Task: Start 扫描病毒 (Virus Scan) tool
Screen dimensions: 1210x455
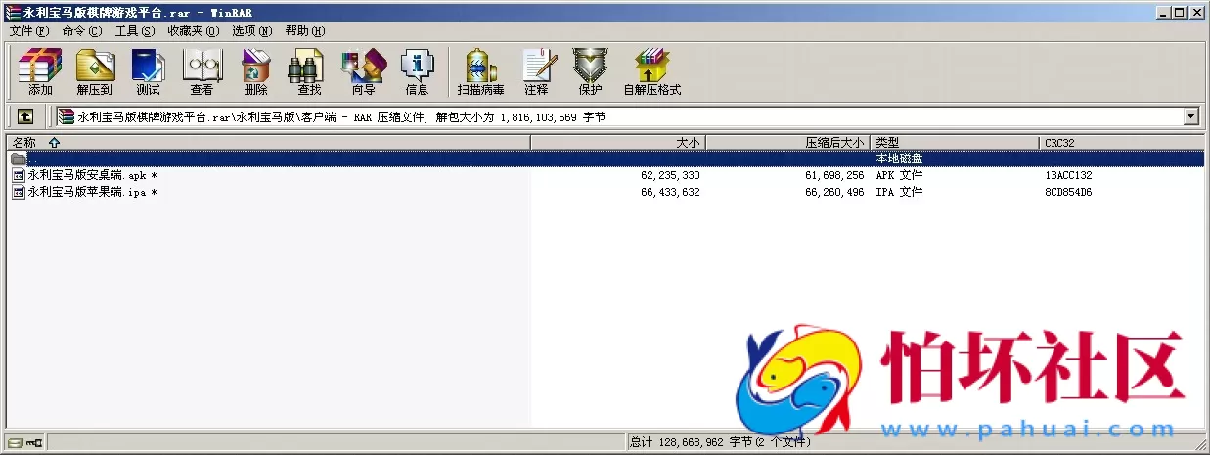Action: tap(480, 71)
